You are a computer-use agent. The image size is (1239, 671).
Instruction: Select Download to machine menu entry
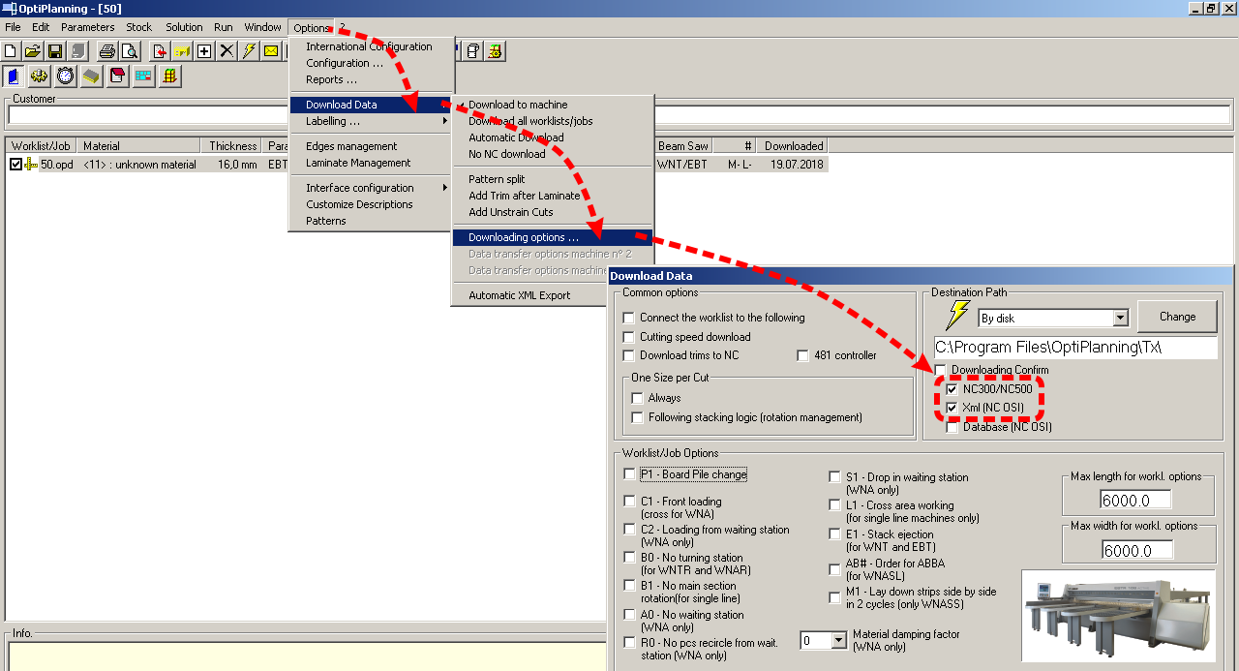tap(553, 105)
